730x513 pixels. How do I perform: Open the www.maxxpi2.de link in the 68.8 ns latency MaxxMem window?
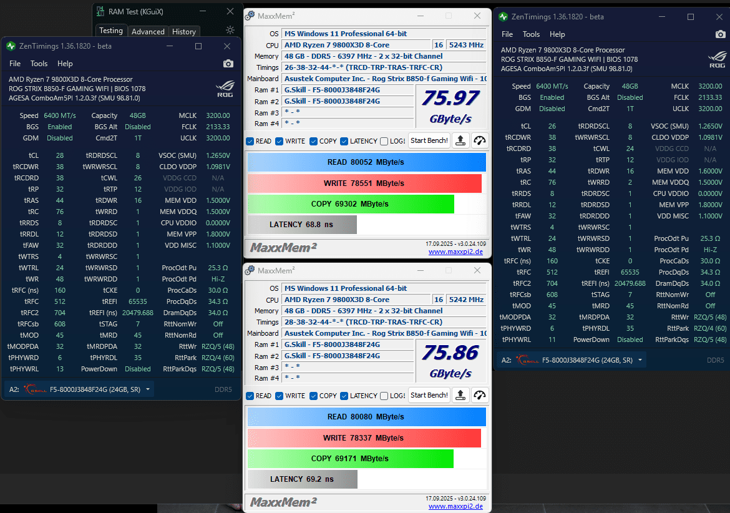pyautogui.click(x=455, y=252)
